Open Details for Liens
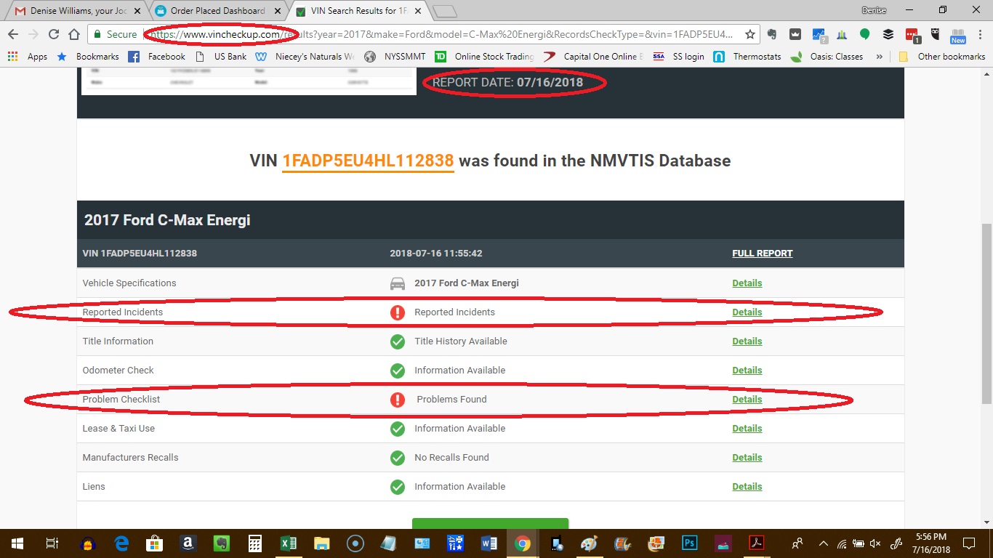The image size is (993, 558). (747, 487)
